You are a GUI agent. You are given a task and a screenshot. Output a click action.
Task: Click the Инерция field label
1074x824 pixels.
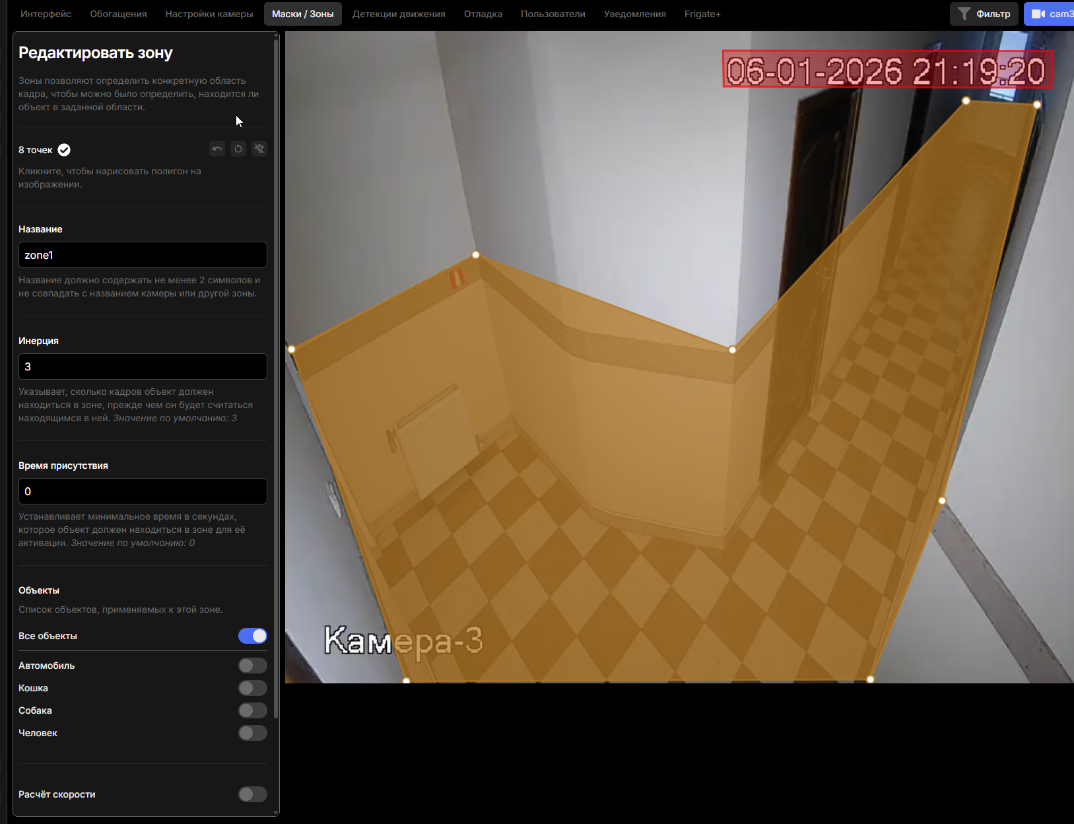click(38, 341)
